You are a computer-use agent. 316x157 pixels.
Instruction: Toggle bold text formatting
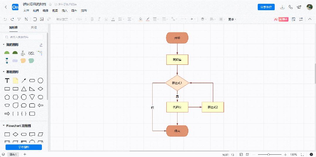(92, 19)
